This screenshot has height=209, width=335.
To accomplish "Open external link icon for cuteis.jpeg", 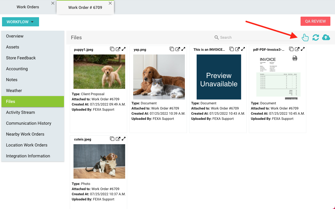I will (118, 139).
